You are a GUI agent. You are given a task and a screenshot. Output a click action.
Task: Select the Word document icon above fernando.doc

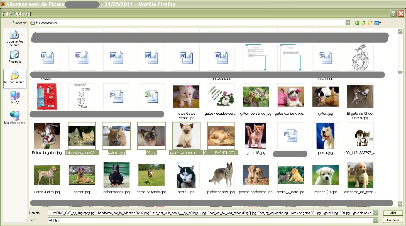point(221,57)
